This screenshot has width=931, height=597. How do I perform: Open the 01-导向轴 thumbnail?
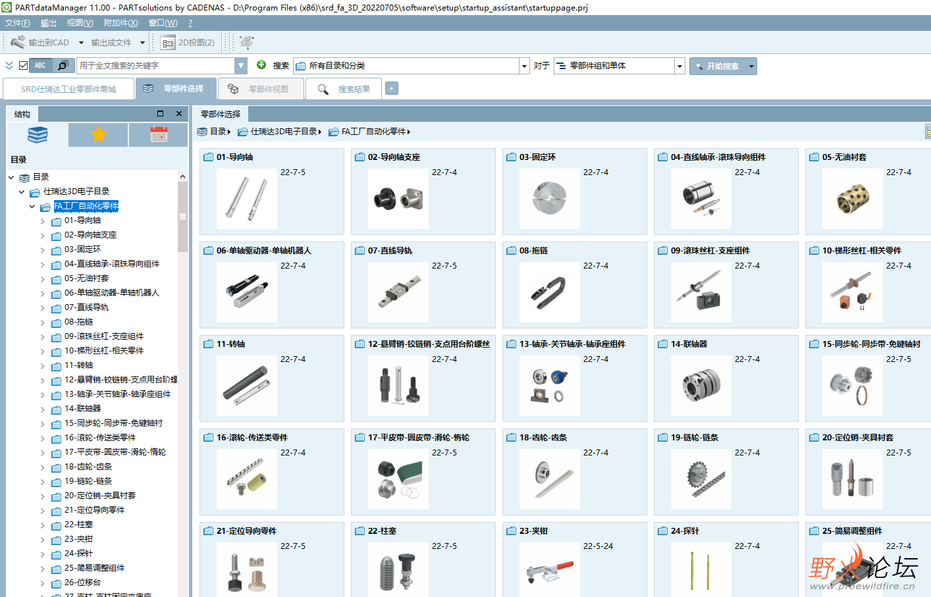(247, 199)
